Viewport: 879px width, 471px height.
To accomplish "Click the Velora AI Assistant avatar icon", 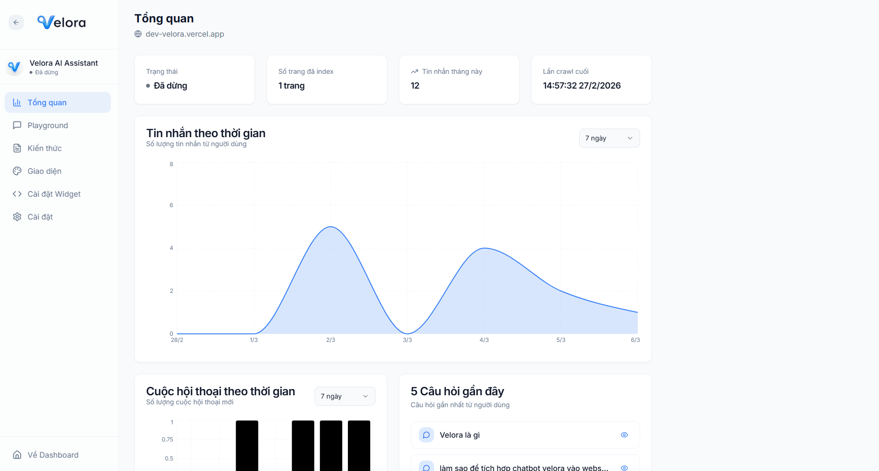I will (14, 67).
